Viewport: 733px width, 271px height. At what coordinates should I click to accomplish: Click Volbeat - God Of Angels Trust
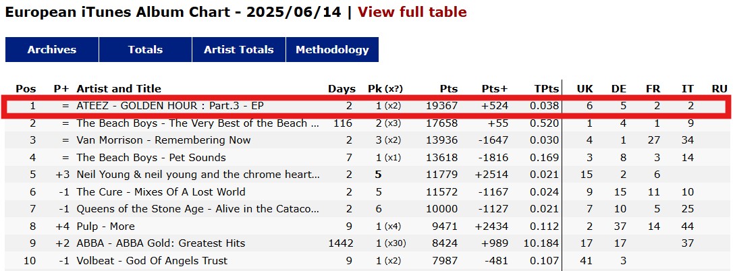coord(152,261)
